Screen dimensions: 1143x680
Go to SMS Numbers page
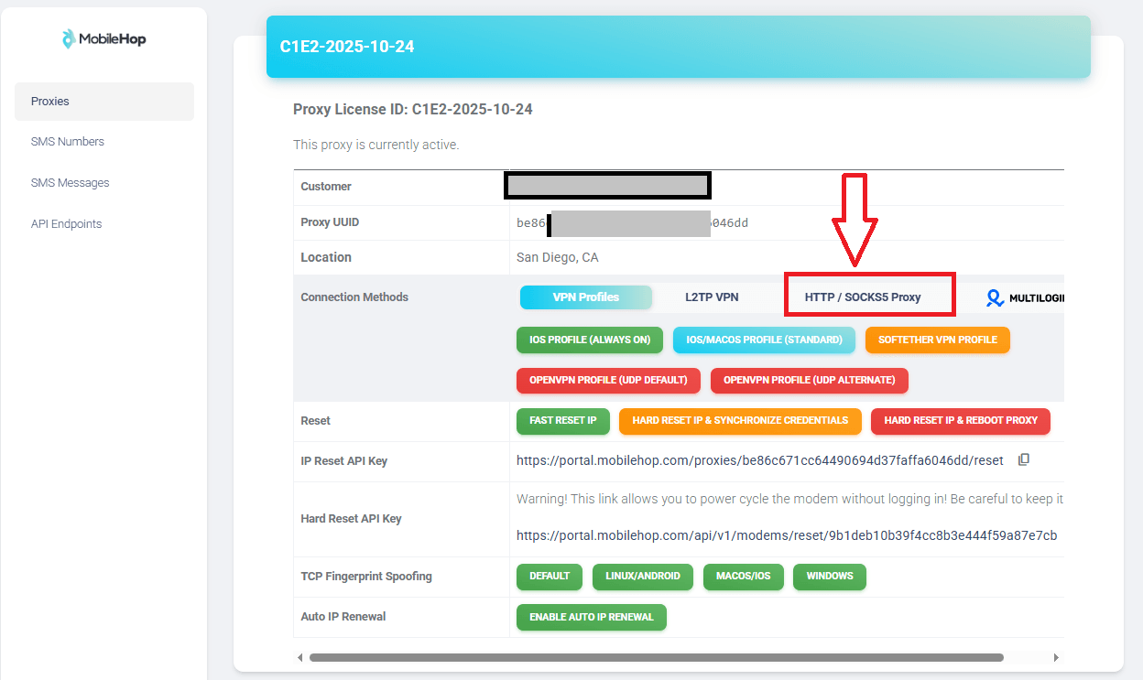point(68,142)
